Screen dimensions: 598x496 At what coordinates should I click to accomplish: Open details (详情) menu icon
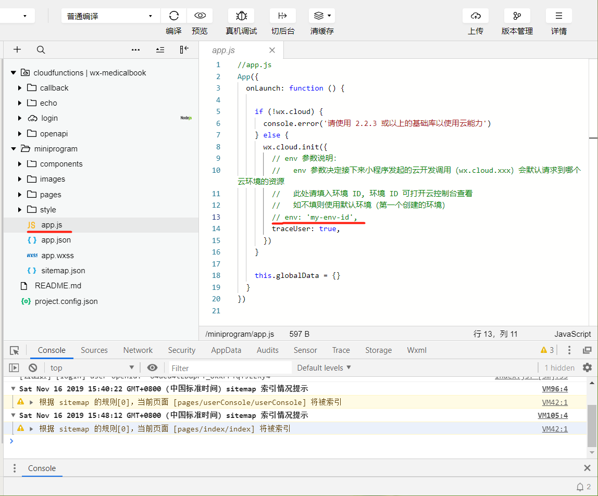(559, 16)
